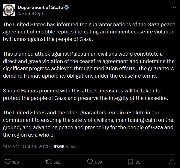180x168 pixels.
Task: Click the paragraph starting "The United States has informed"
Action: [x=88, y=32]
